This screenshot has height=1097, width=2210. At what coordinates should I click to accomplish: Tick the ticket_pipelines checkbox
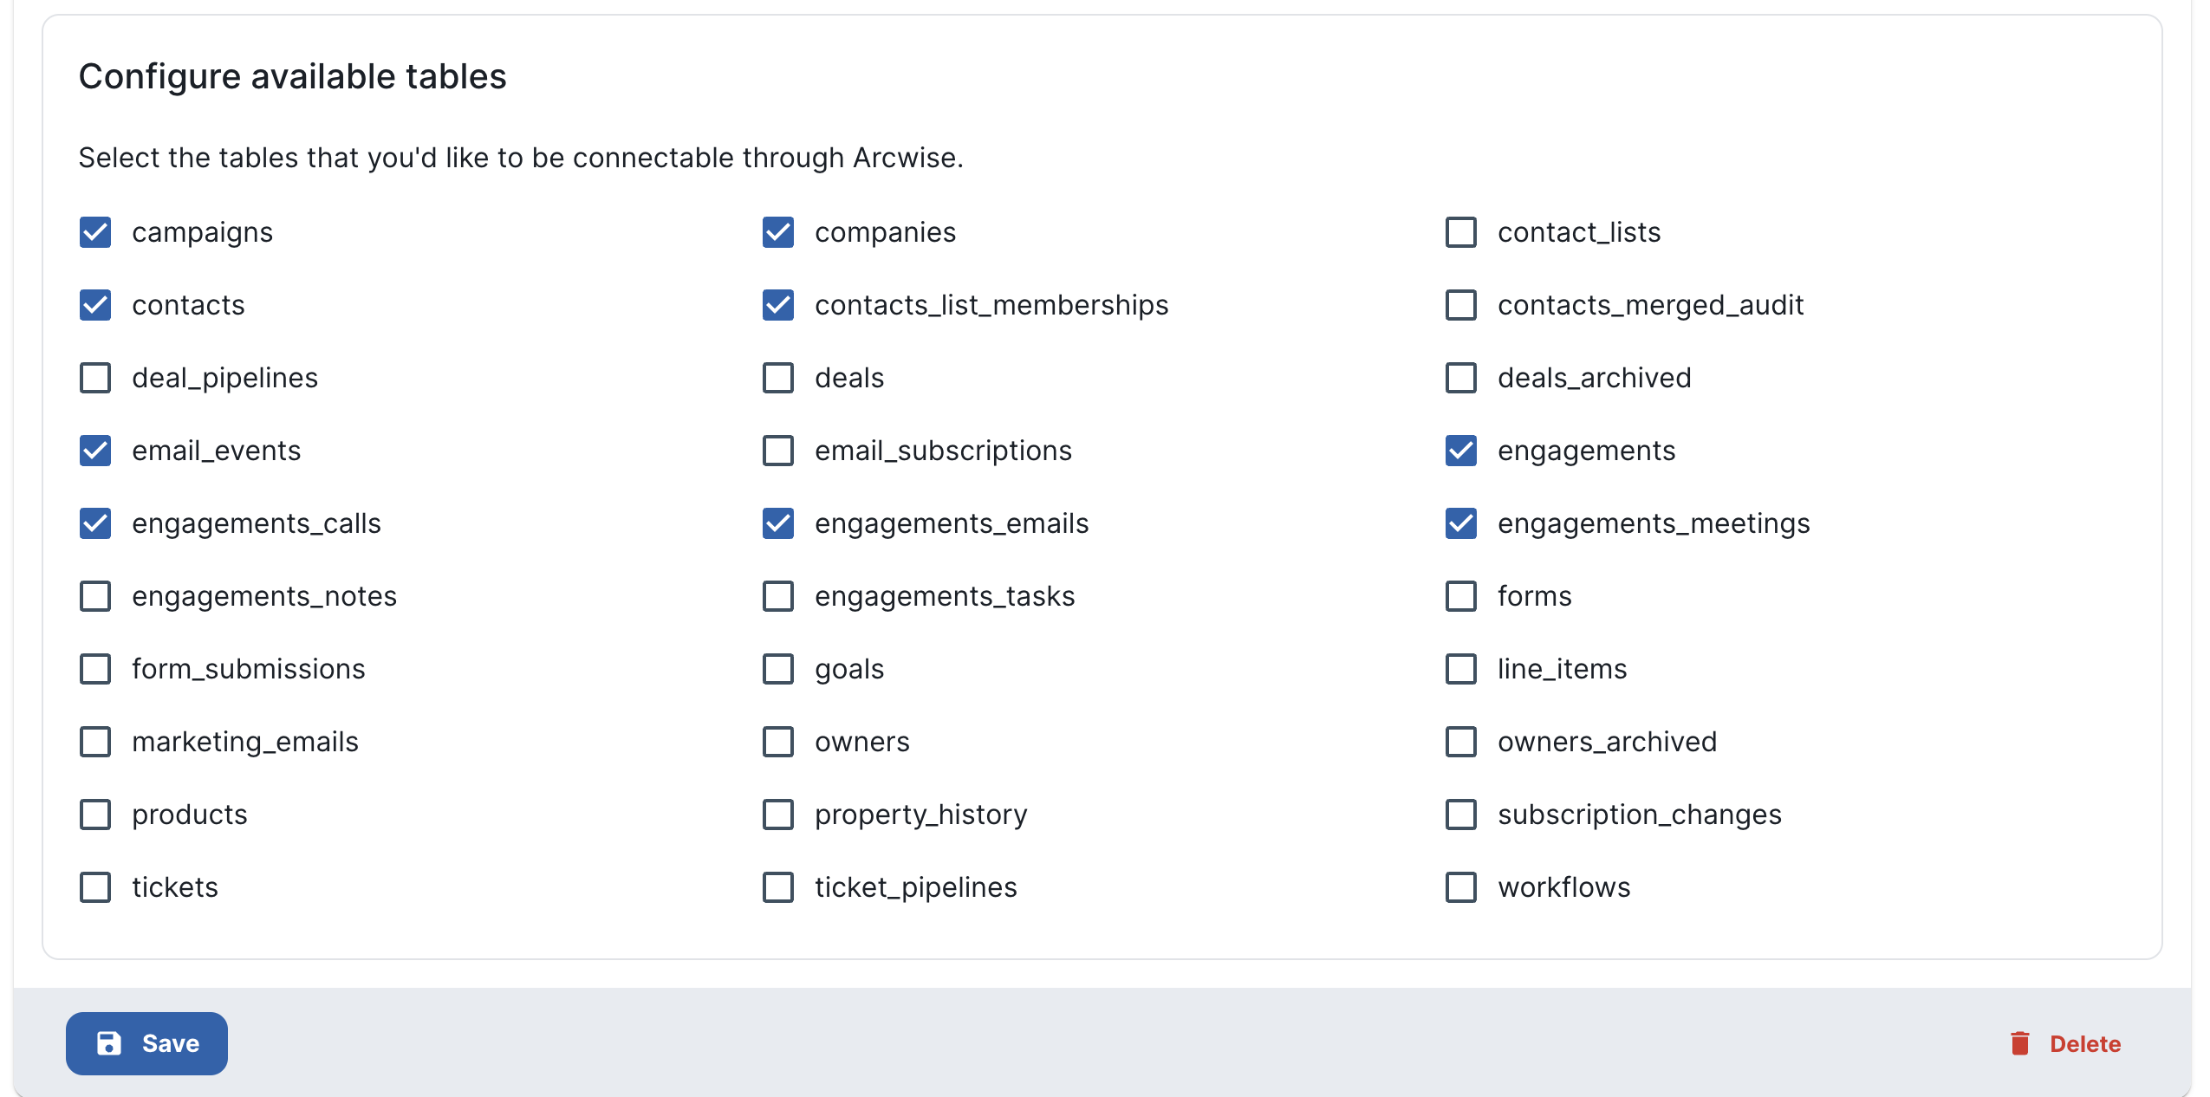tap(778, 887)
